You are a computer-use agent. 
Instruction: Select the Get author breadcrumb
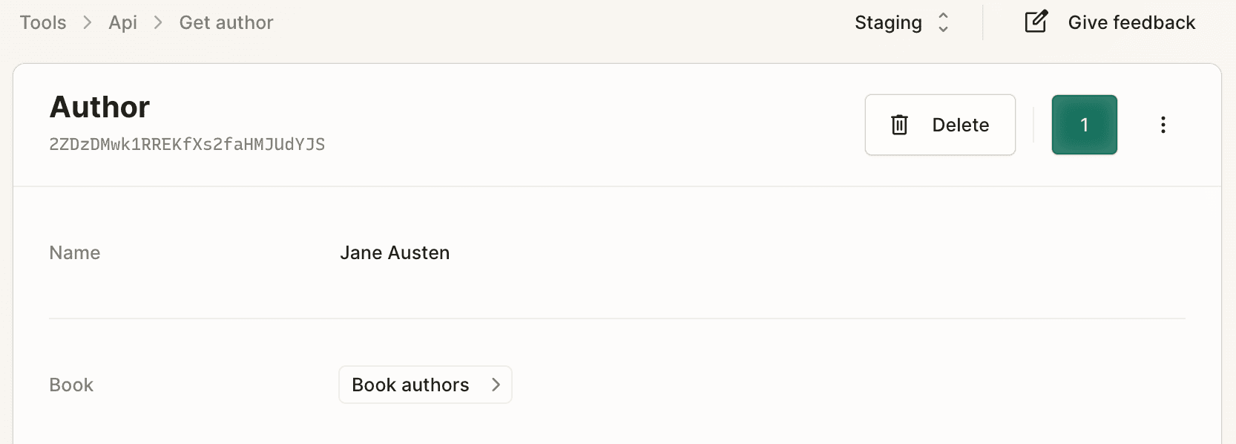pos(226,22)
